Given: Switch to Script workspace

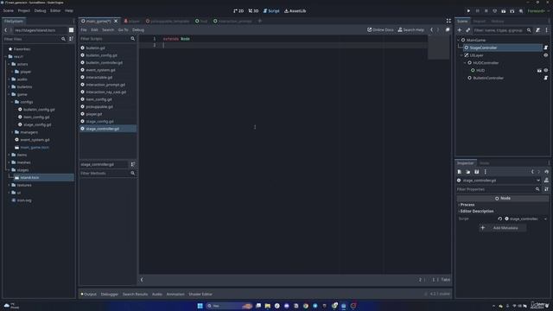Looking at the screenshot, I should 271,11.
